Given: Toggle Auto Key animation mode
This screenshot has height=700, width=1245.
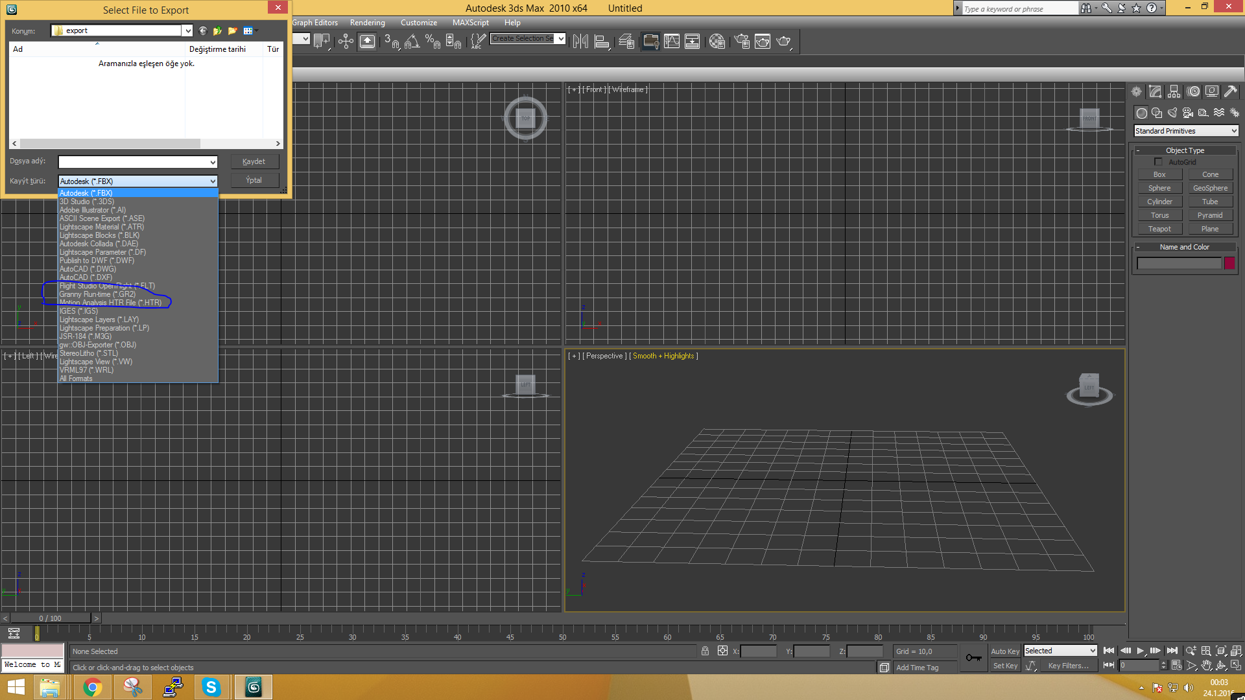Looking at the screenshot, I should tap(1005, 651).
